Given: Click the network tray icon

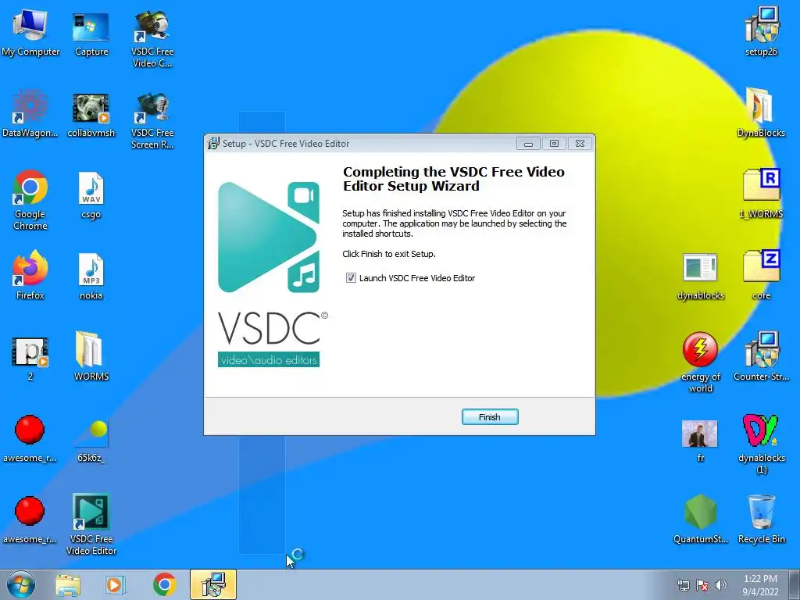Looking at the screenshot, I should click(683, 585).
